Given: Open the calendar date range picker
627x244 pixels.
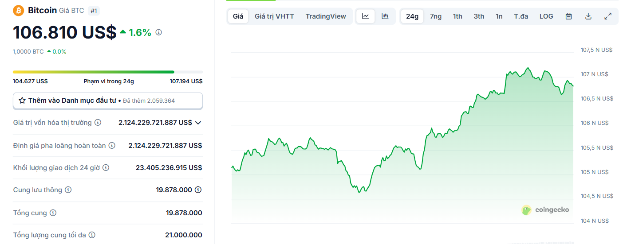Looking at the screenshot, I should point(568,16).
